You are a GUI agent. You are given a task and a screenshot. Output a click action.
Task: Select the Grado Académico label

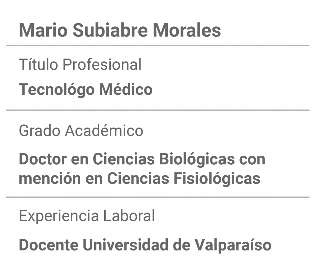[x=81, y=131]
